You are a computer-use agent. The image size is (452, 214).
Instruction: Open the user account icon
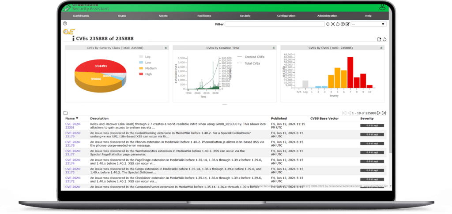382,6
